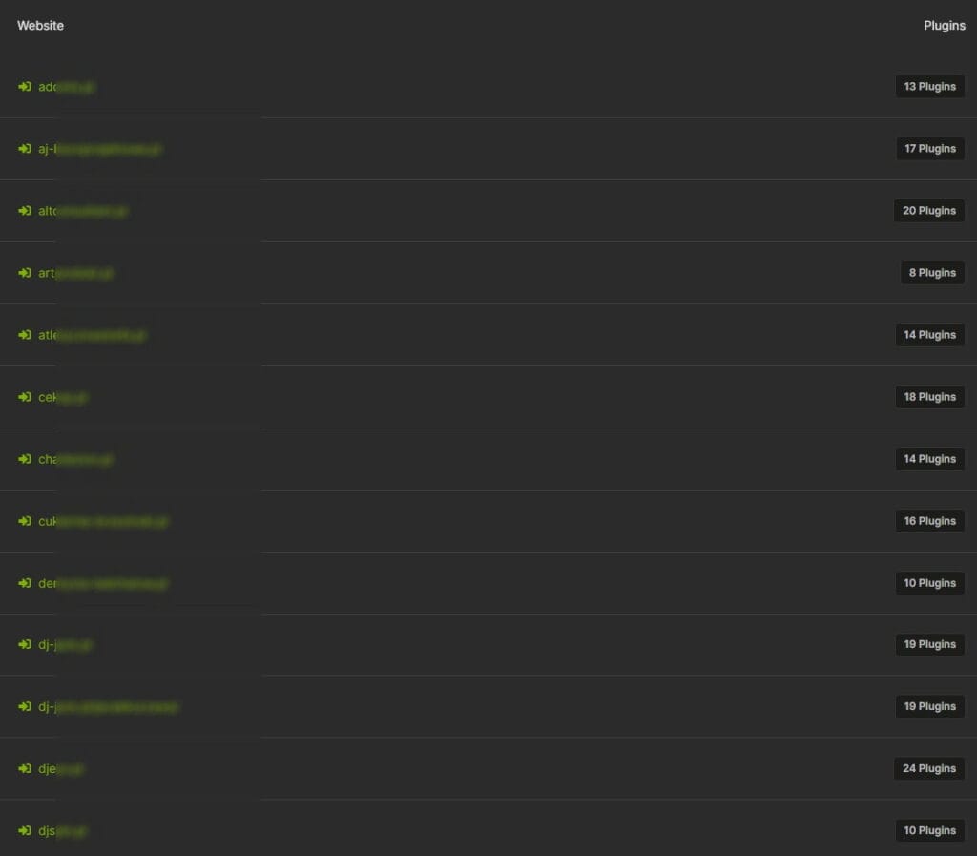
Task: Open the 8 Plugins badge
Action: click(932, 273)
